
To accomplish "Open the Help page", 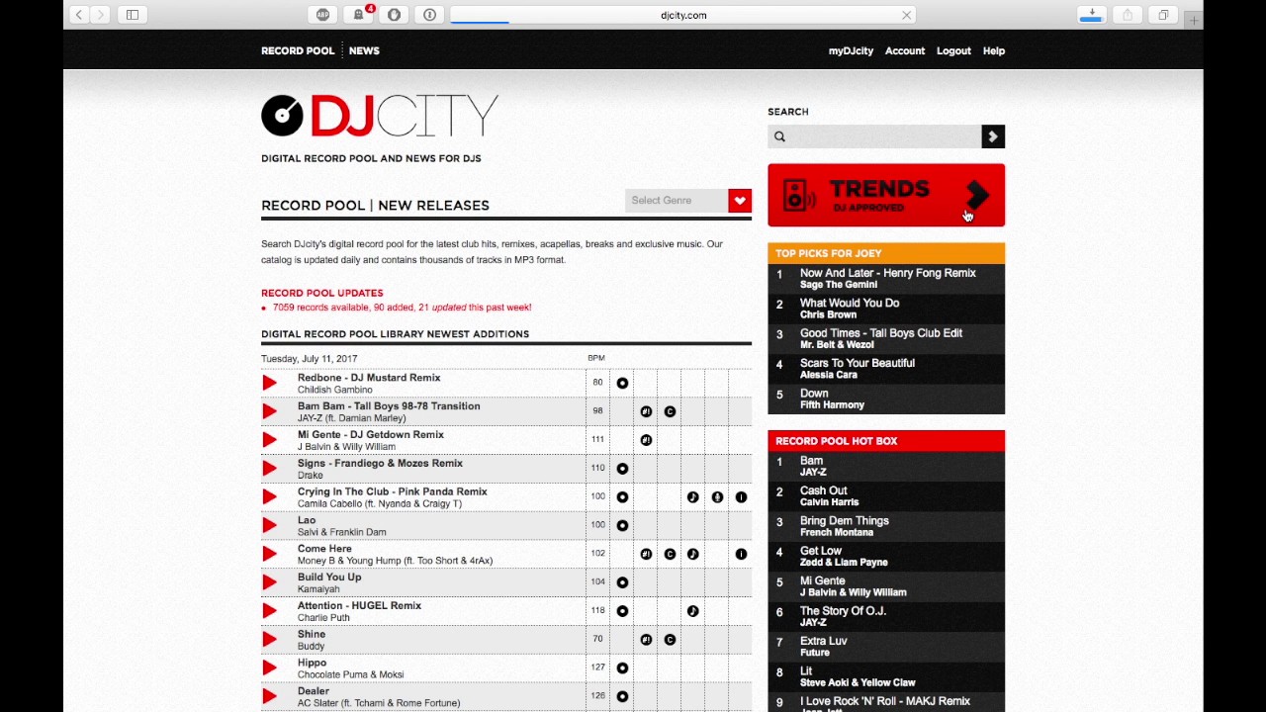I will tap(994, 50).
